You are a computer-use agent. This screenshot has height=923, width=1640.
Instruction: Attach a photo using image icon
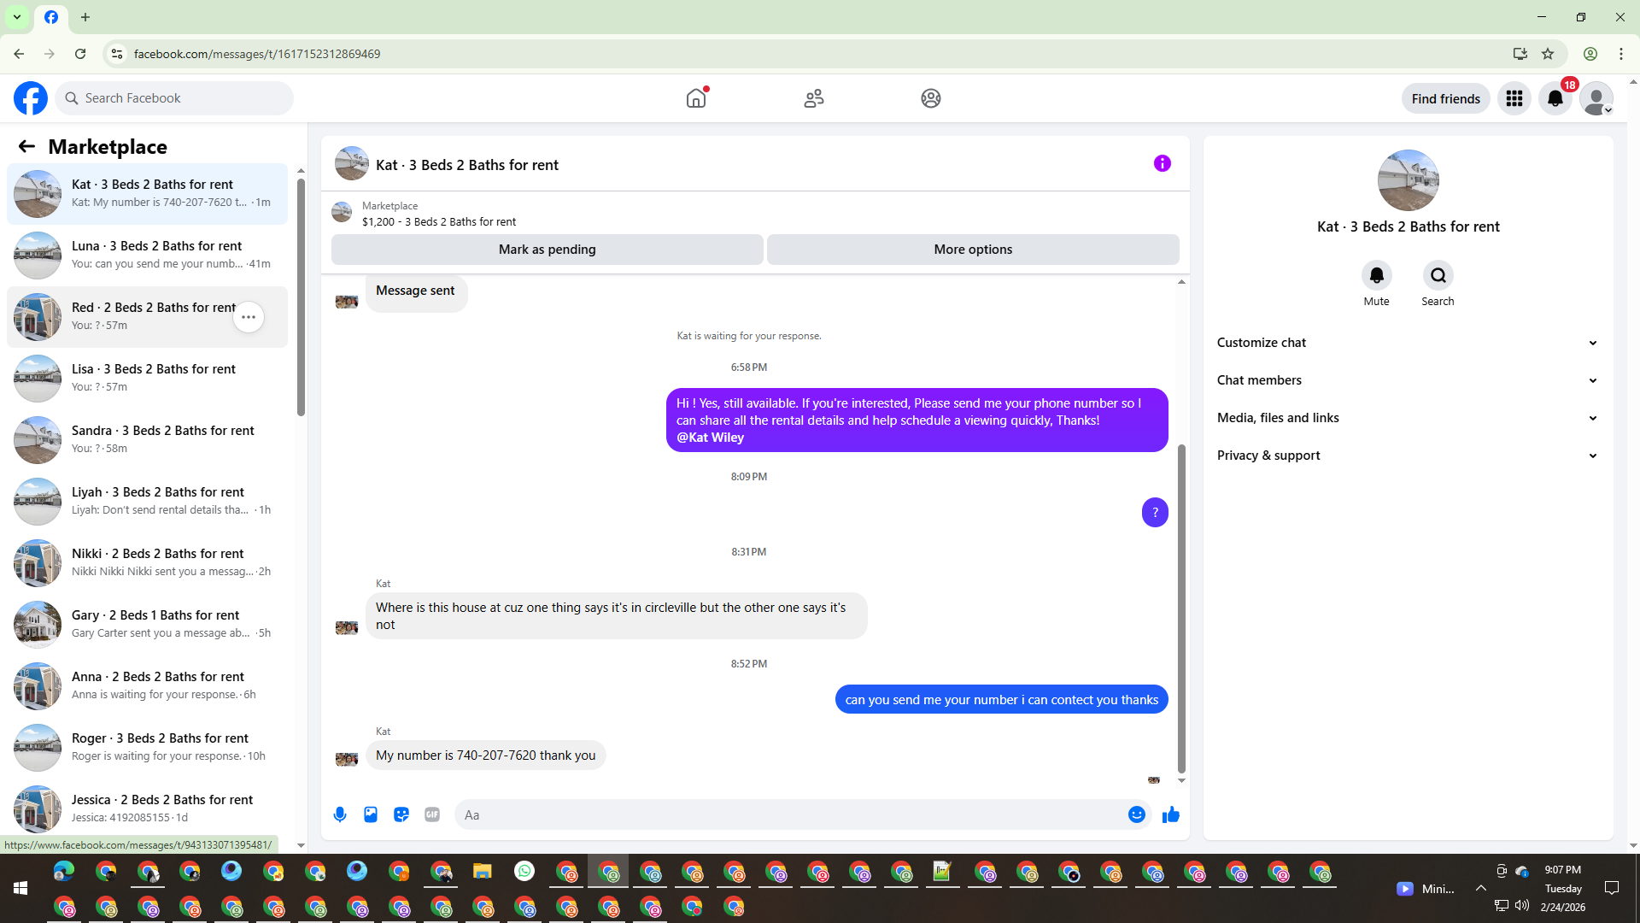pos(371,814)
